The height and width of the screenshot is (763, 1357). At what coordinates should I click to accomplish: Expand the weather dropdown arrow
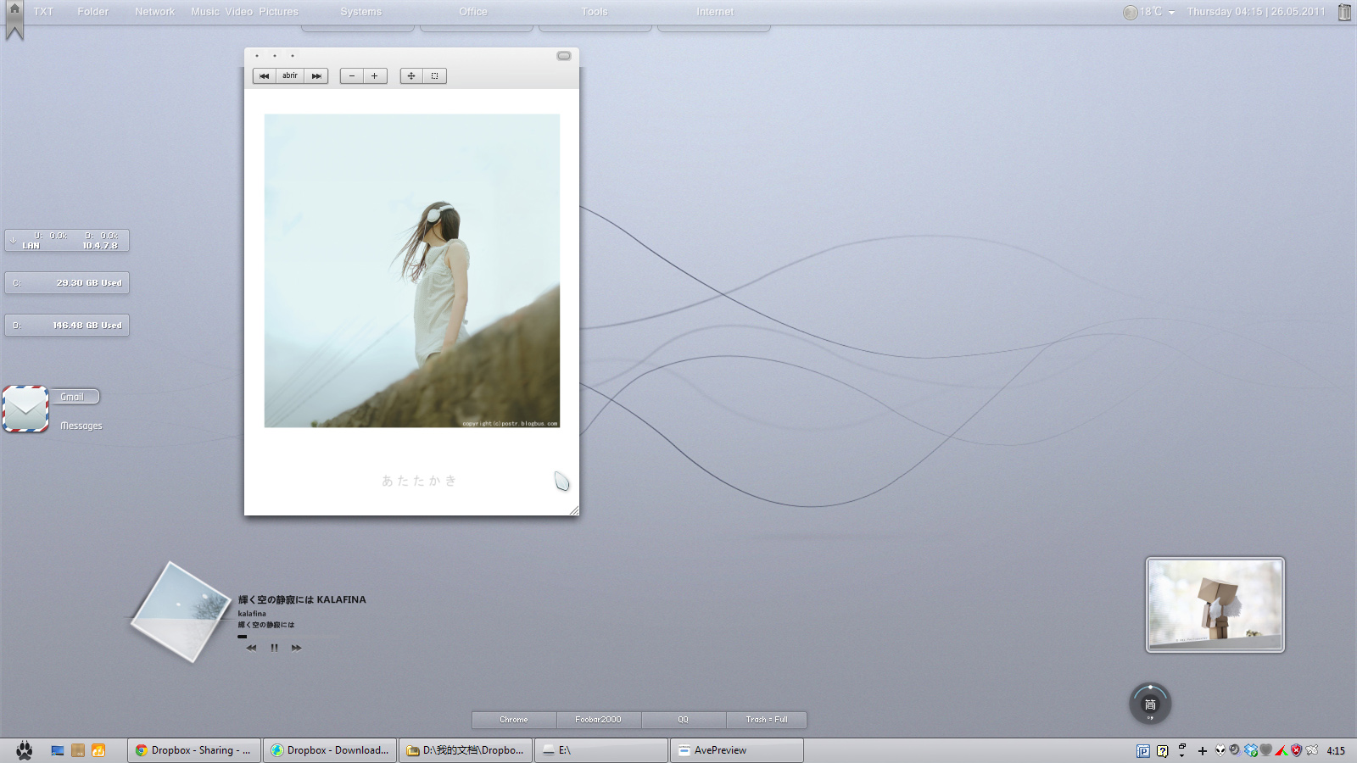point(1171,13)
